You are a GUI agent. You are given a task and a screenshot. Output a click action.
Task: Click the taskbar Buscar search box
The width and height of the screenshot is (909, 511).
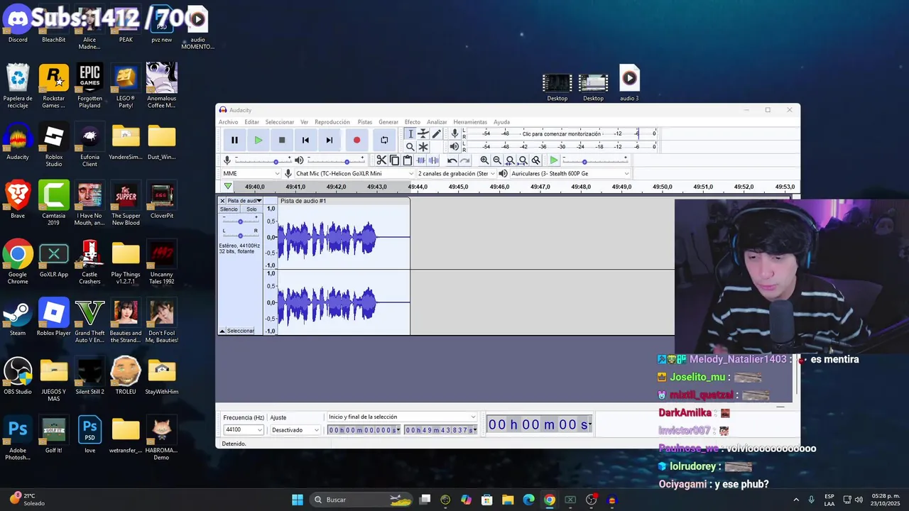click(x=362, y=500)
